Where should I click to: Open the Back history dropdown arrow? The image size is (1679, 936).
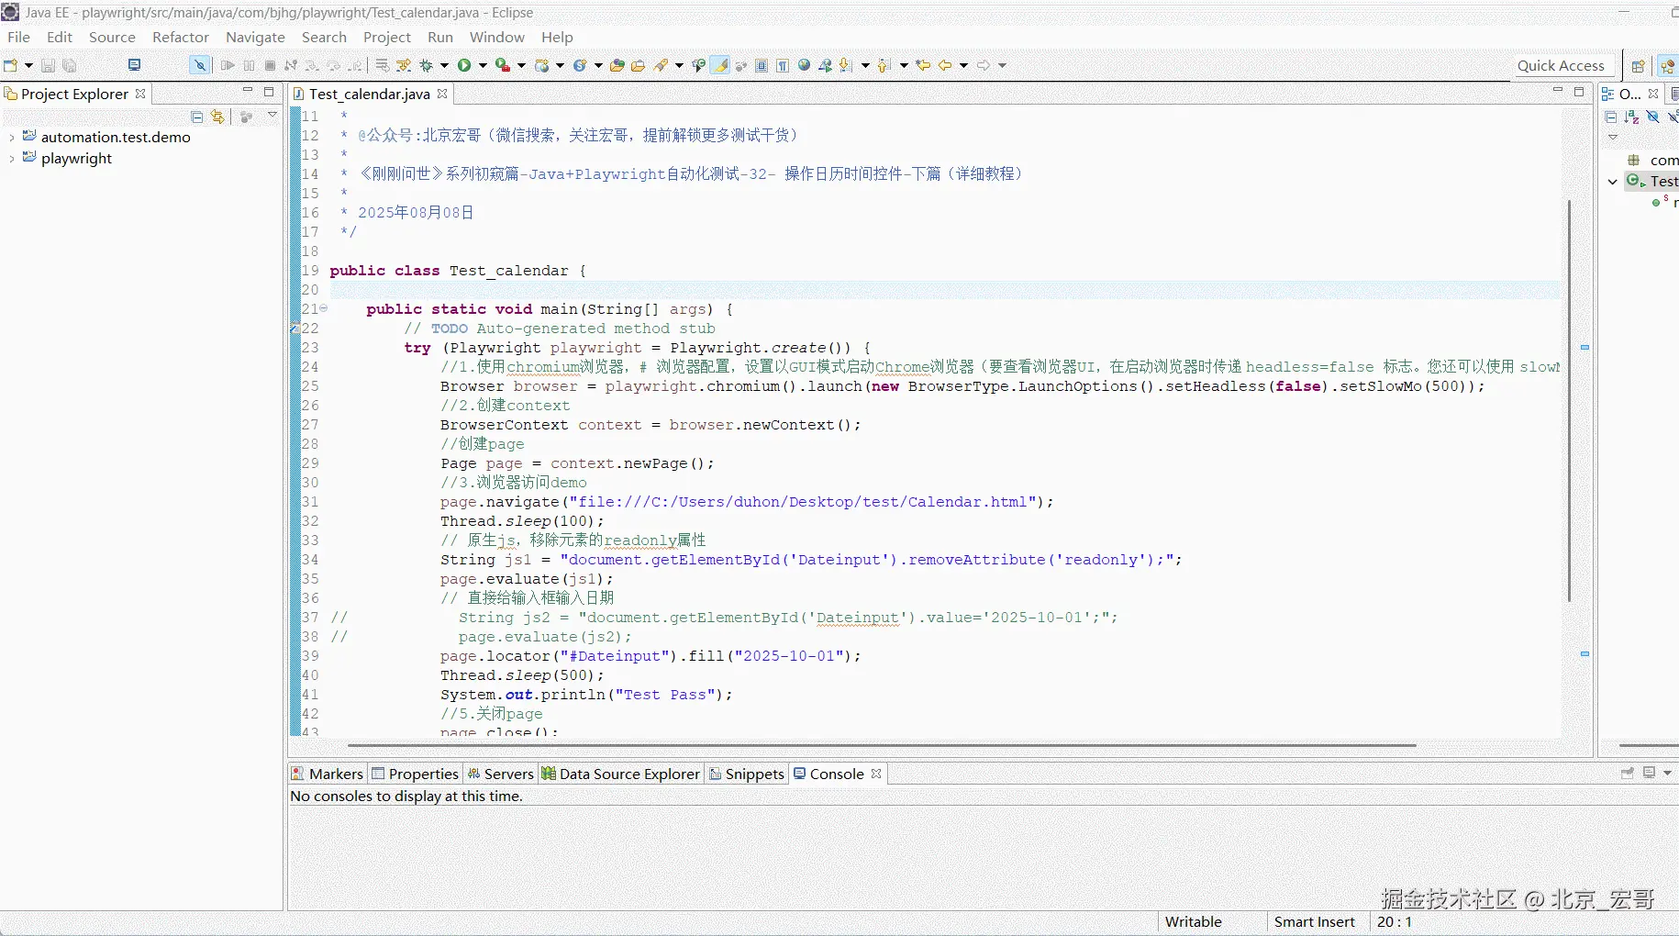click(963, 65)
